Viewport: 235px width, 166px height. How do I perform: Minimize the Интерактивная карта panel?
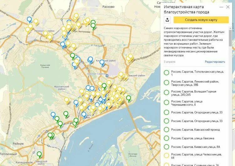(221, 7)
